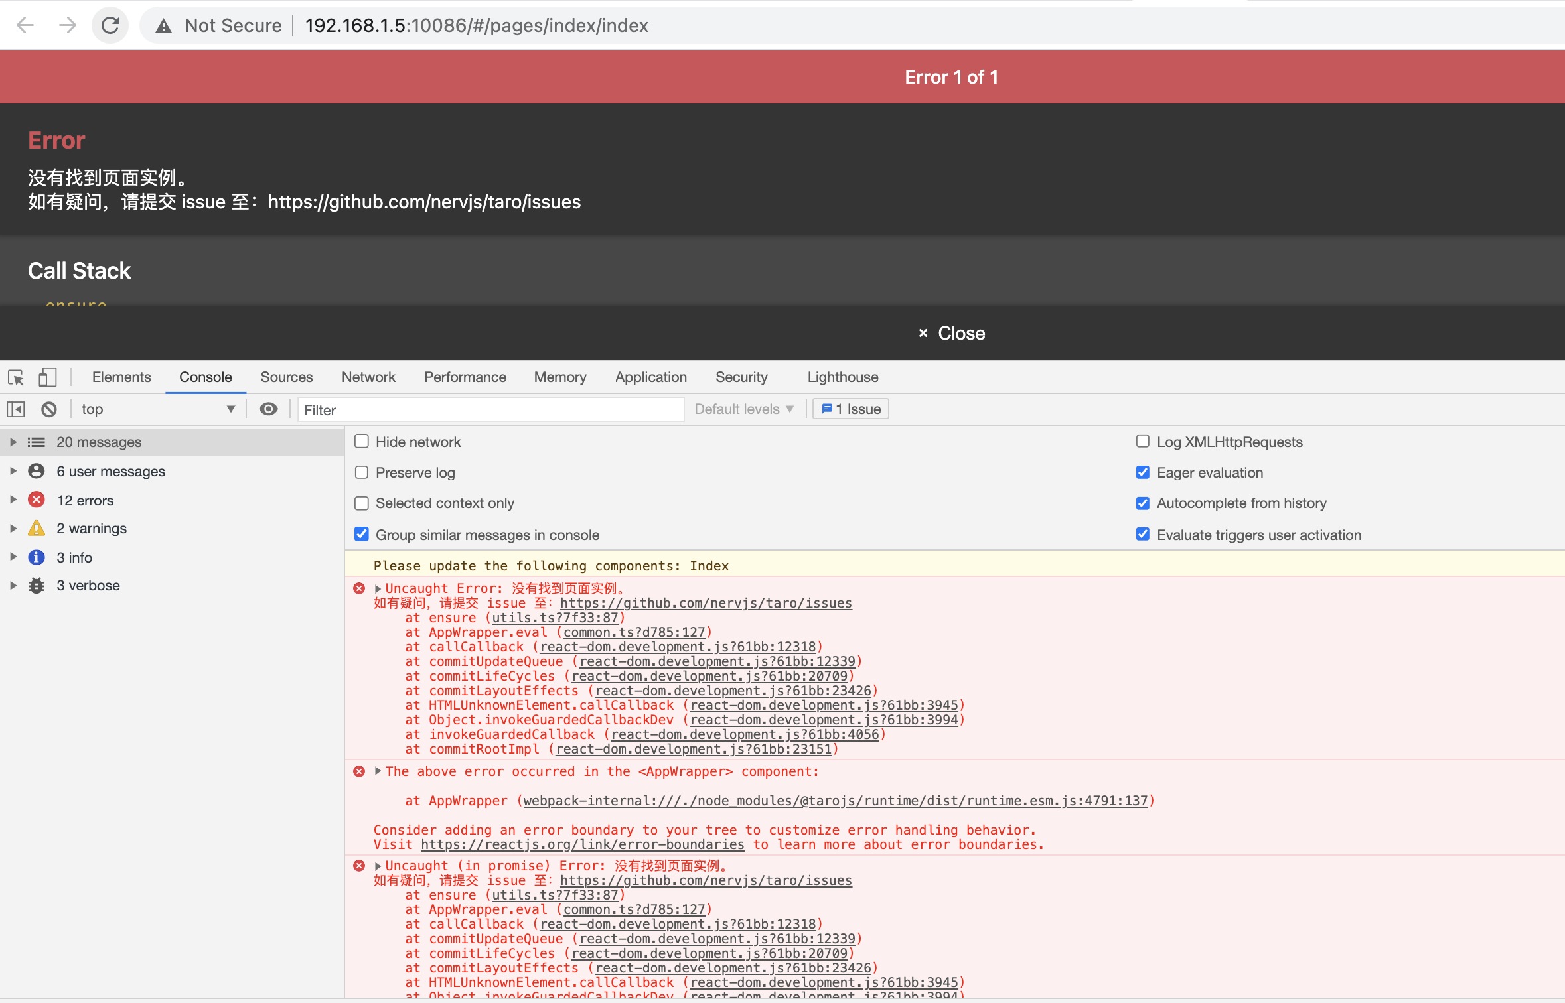Screen dimensions: 1565x1003
Task: Switch to the Network tab
Action: pyautogui.click(x=368, y=377)
